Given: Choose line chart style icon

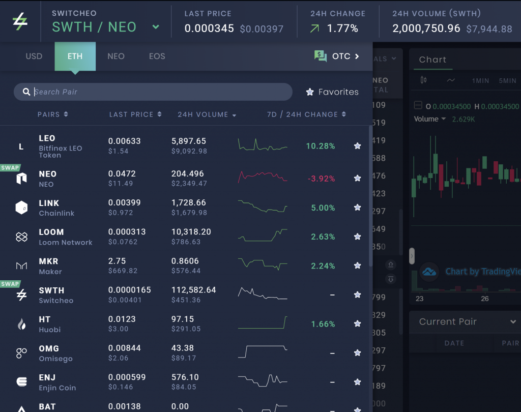Looking at the screenshot, I should point(451,80).
